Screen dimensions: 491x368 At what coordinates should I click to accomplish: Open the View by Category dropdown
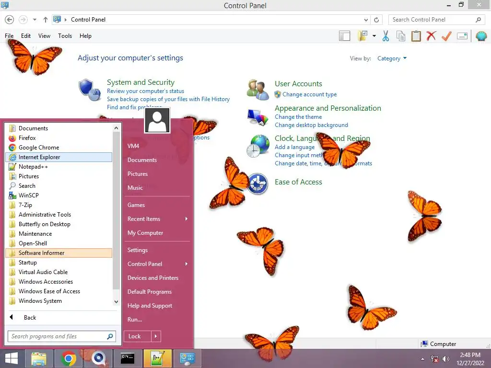coord(392,58)
